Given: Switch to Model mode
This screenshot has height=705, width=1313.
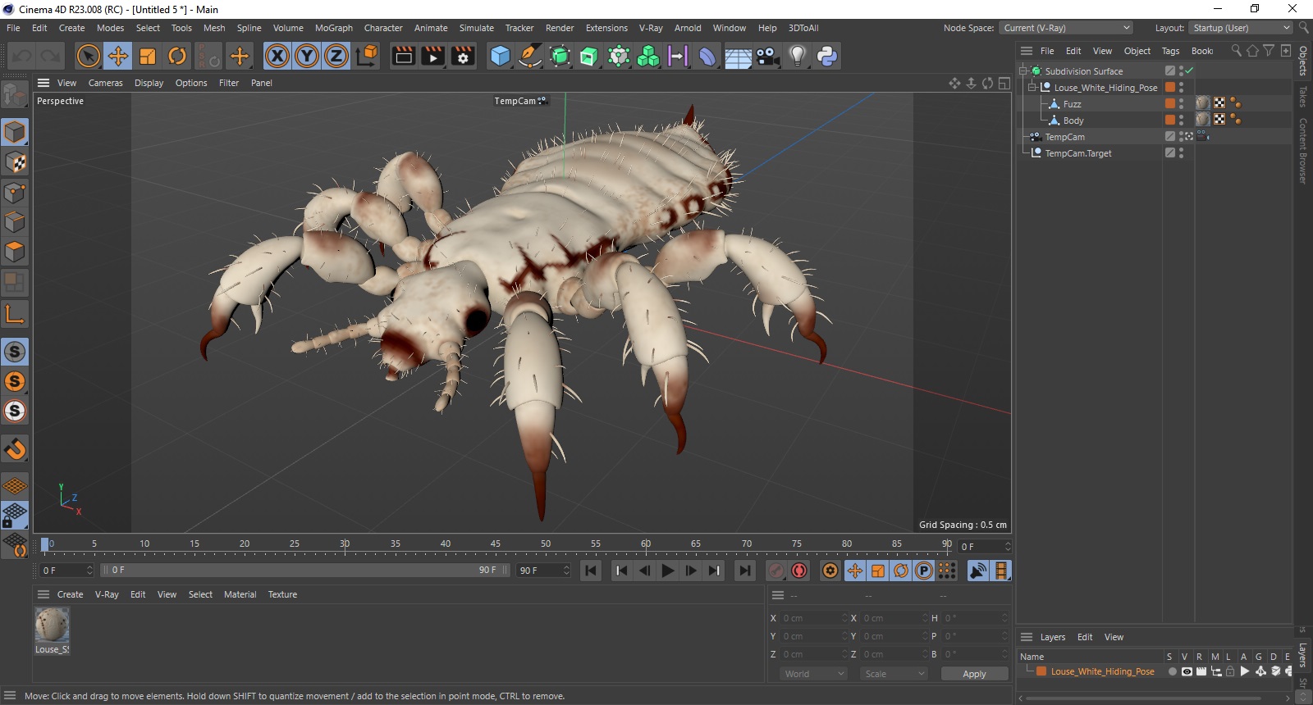Looking at the screenshot, I should (x=15, y=132).
